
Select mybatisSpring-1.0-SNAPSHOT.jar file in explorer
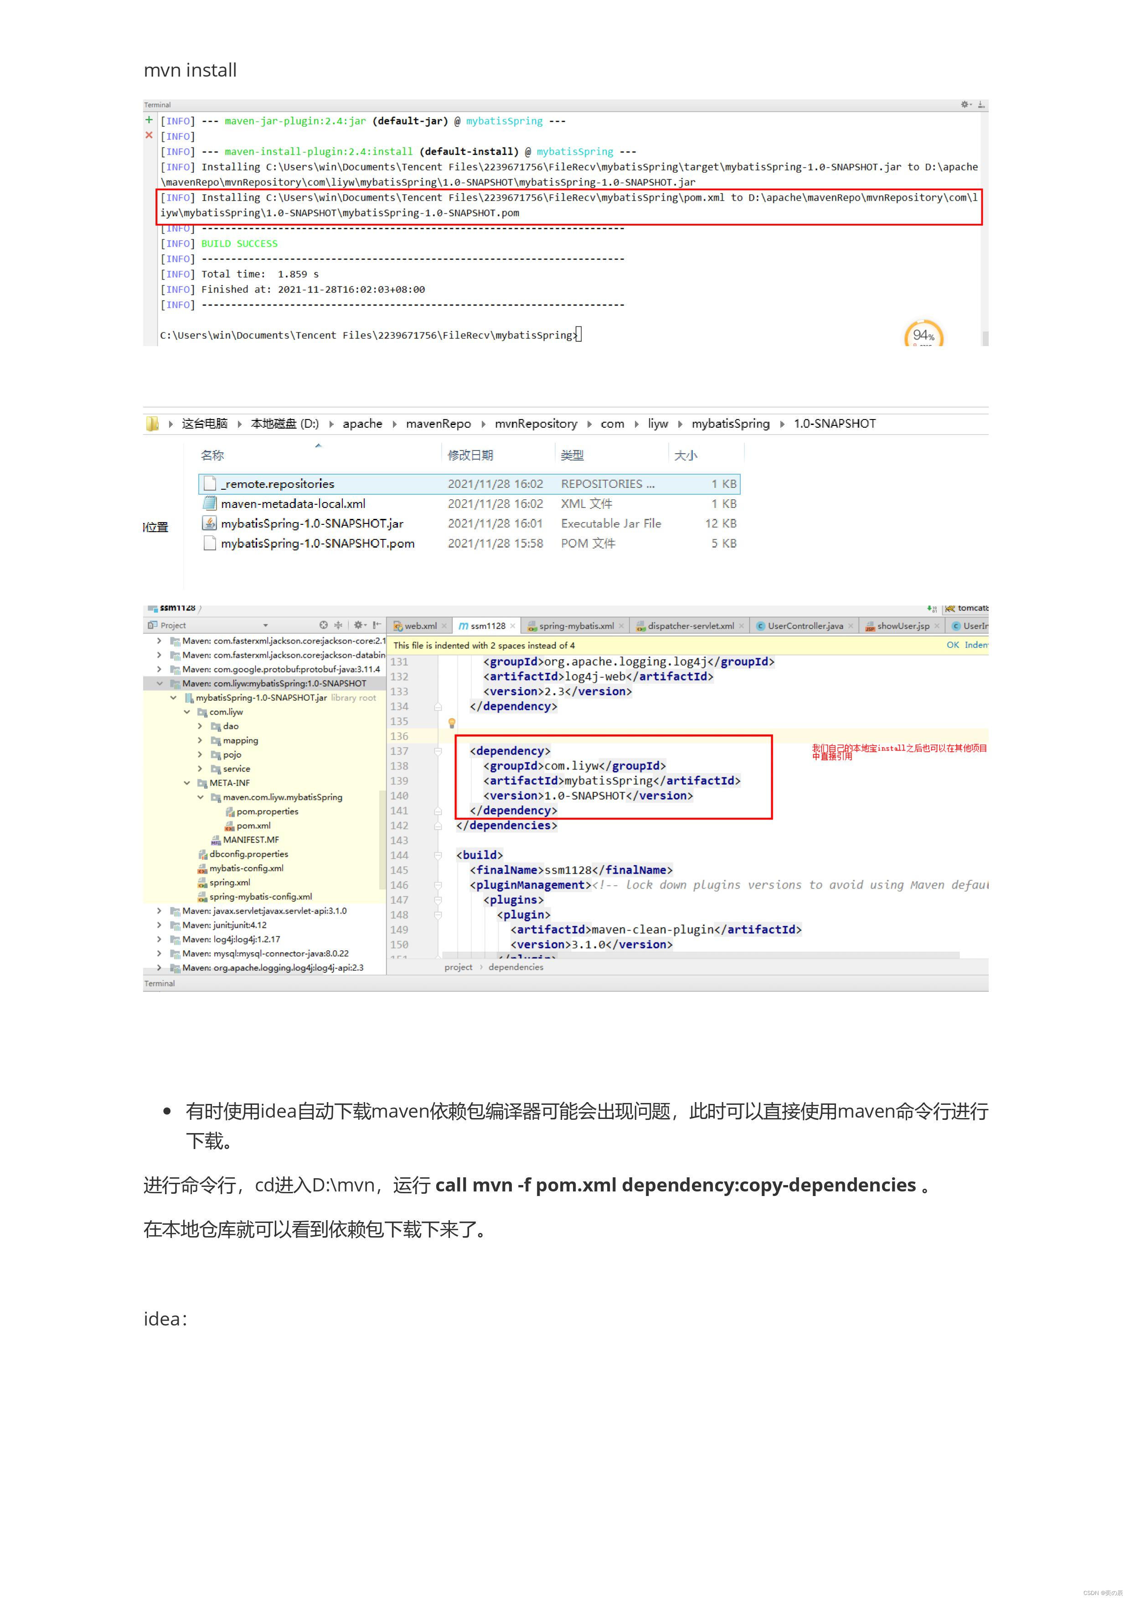point(312,523)
